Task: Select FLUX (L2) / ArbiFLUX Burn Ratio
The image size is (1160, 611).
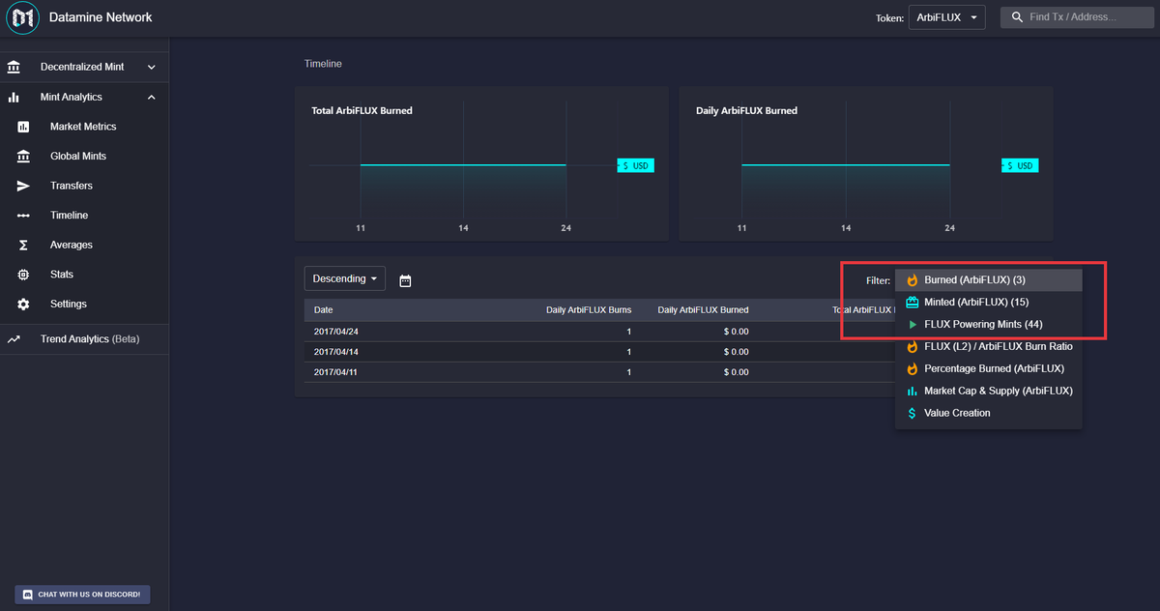Action: [988, 346]
